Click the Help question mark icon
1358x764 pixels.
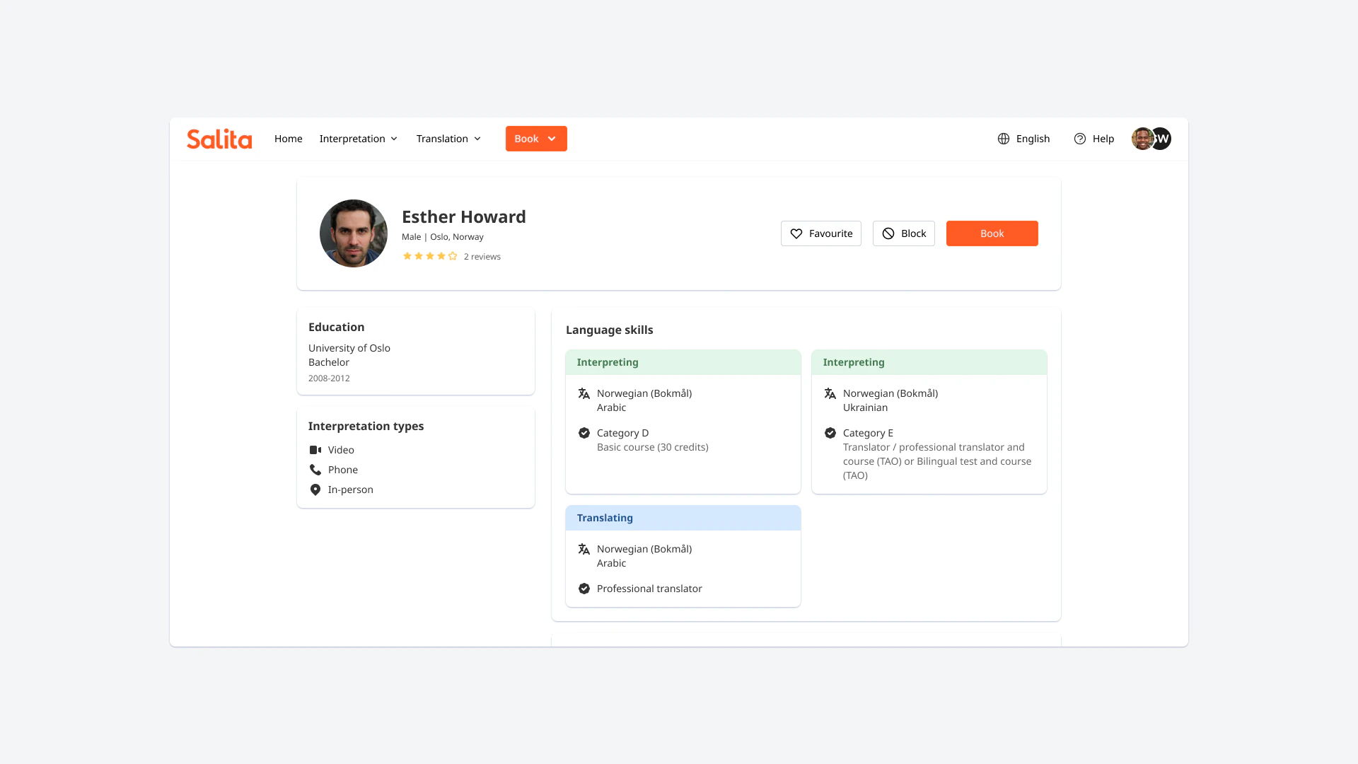point(1080,139)
